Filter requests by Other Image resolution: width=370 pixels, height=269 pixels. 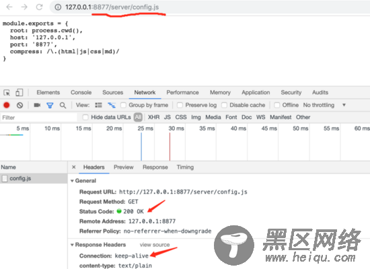[x=303, y=117]
